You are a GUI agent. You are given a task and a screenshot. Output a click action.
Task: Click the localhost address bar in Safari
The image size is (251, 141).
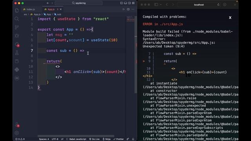tap(199, 5)
